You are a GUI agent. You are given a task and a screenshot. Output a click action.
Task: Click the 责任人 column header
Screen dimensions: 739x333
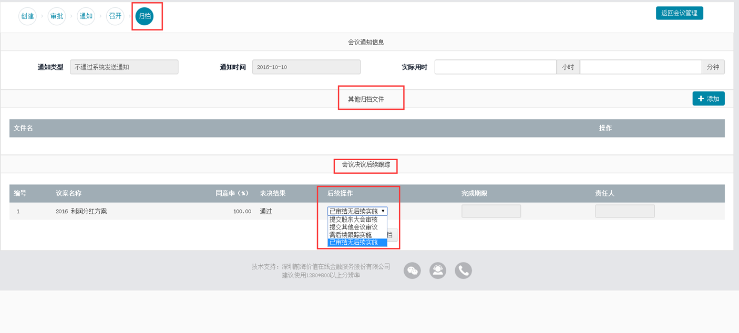tap(605, 193)
